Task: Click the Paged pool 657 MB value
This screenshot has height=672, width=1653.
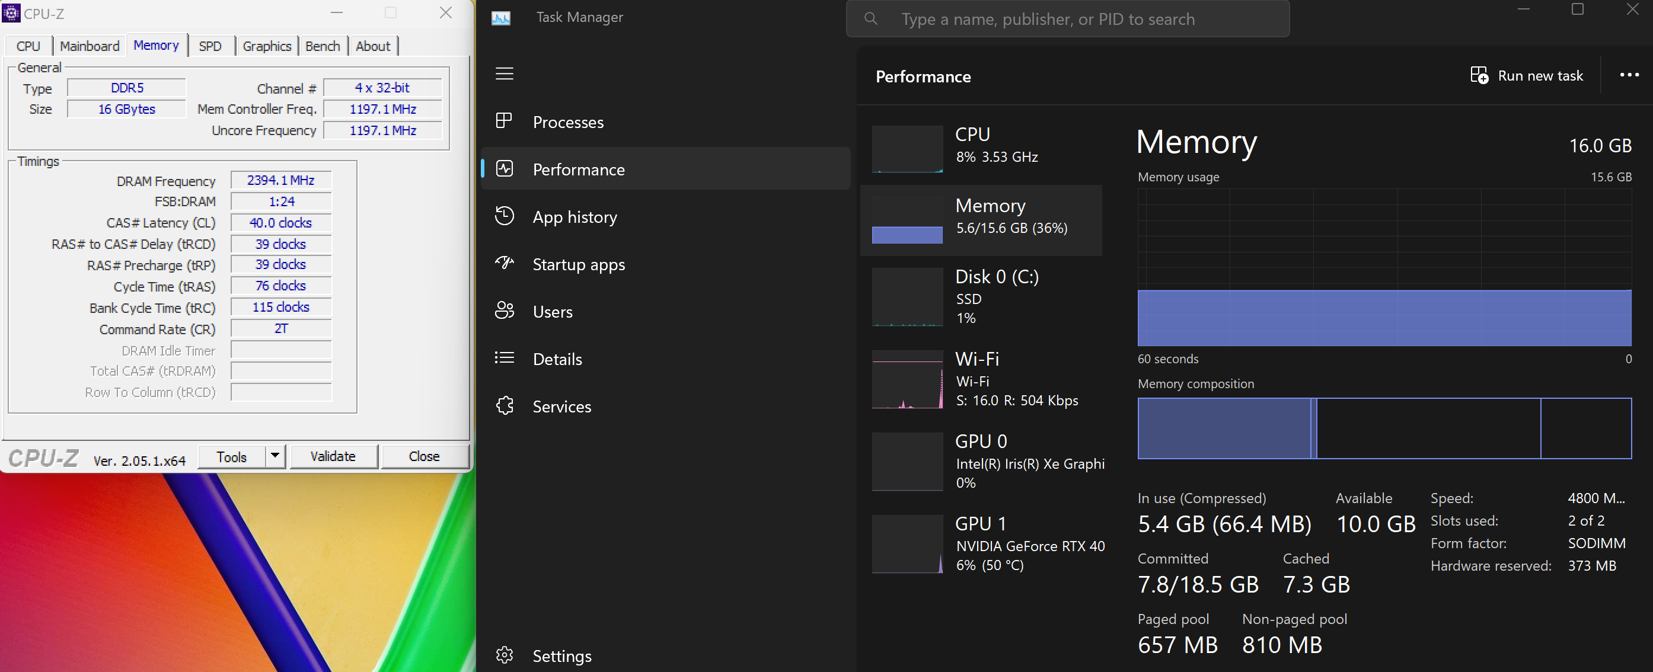Action: [x=1177, y=644]
